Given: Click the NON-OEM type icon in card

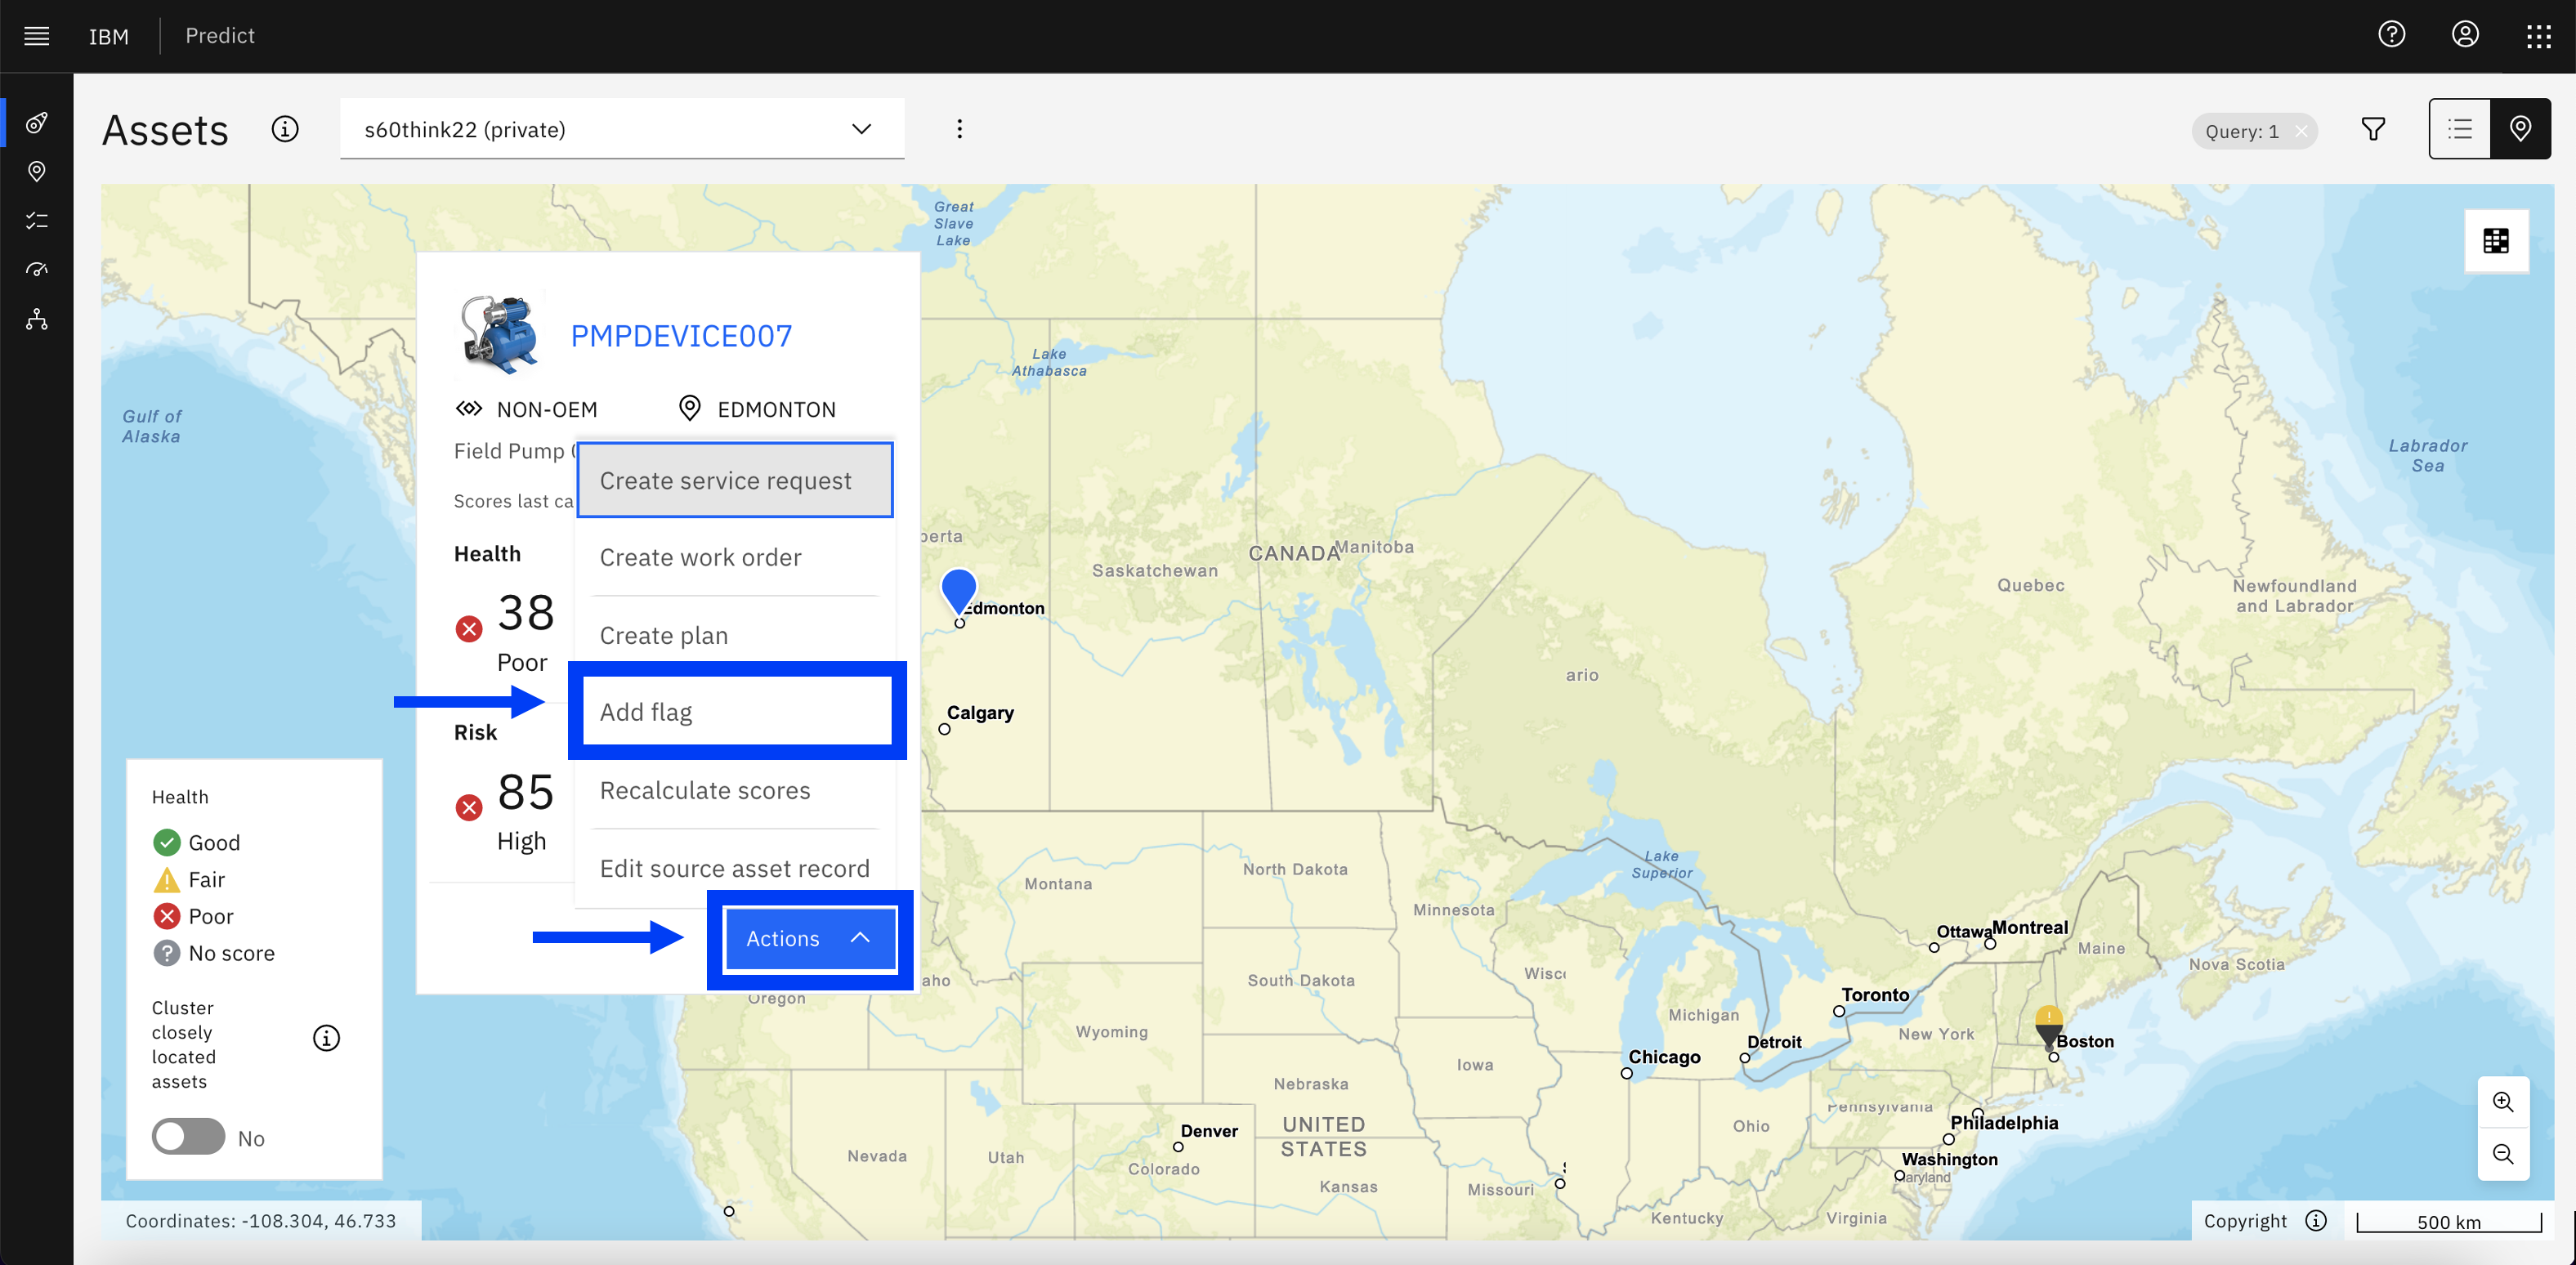Looking at the screenshot, I should coord(469,409).
